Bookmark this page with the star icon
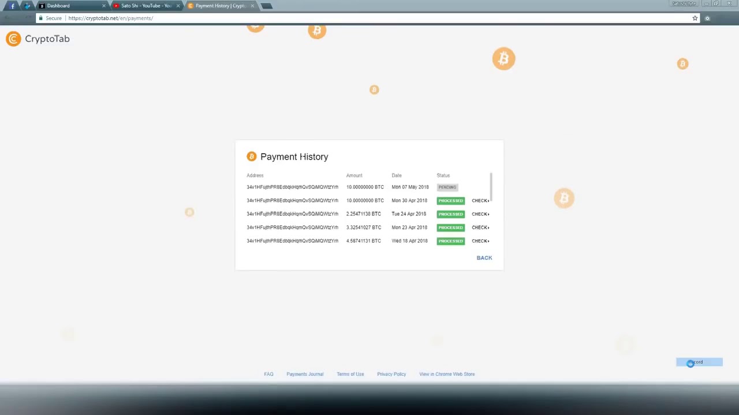Viewport: 739px width, 415px height. (695, 18)
